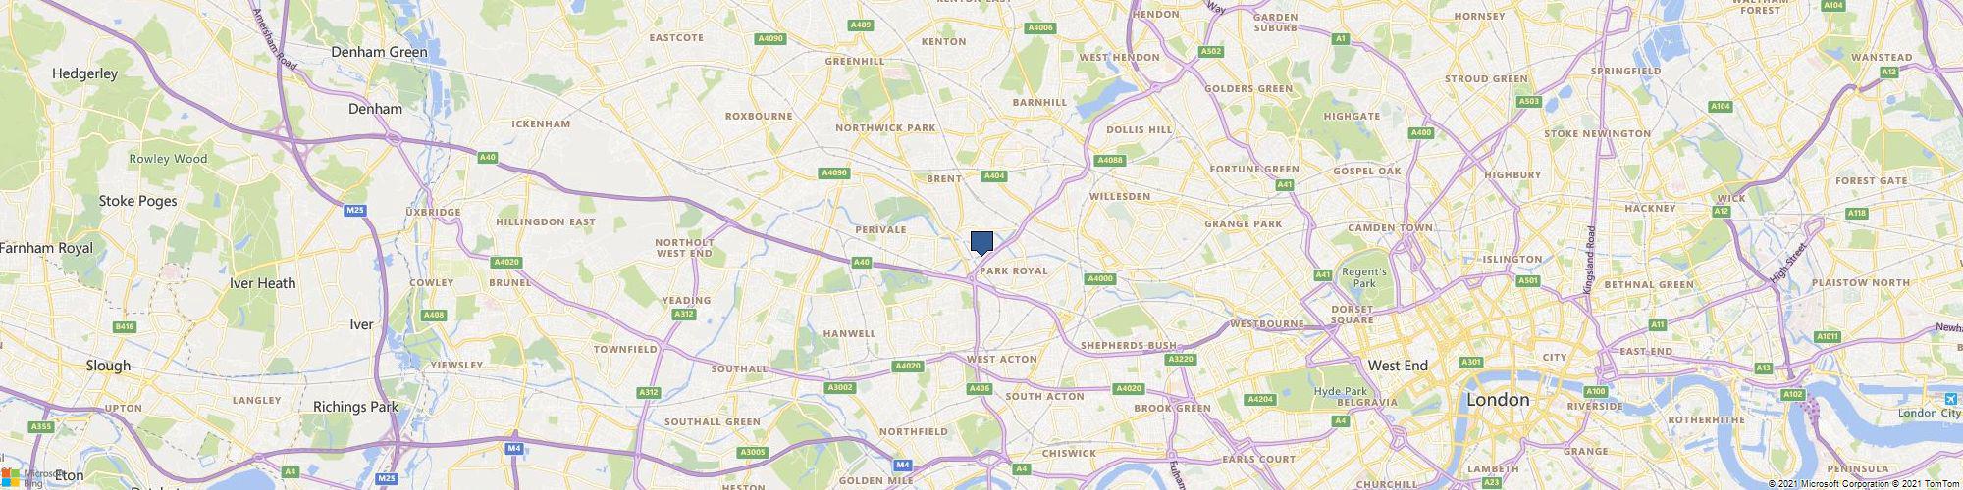Select the A4204 road shield near Hyde Park
The image size is (1963, 490).
click(1258, 399)
